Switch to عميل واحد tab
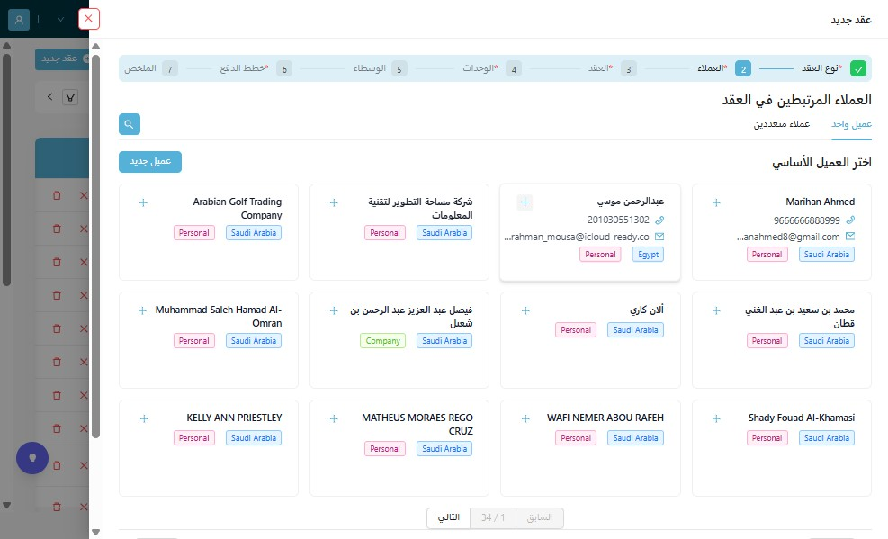The image size is (888, 539). 851,124
